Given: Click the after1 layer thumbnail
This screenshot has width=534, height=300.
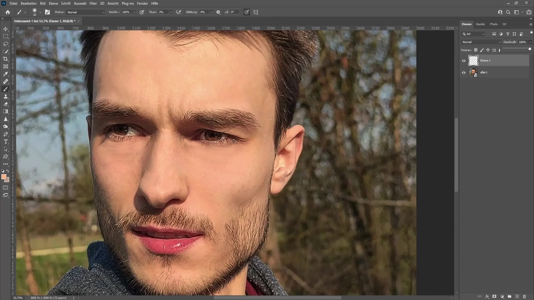Looking at the screenshot, I should (x=473, y=72).
